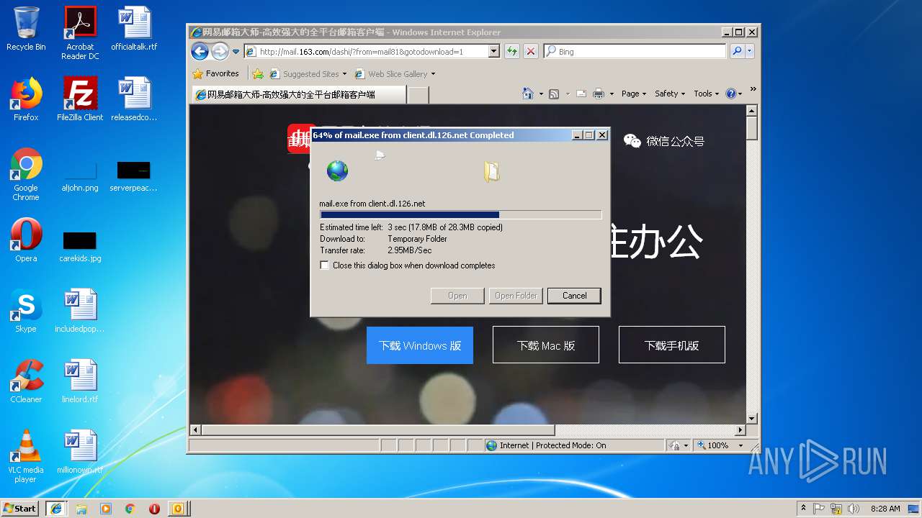Open the Page menu

pyautogui.click(x=633, y=94)
